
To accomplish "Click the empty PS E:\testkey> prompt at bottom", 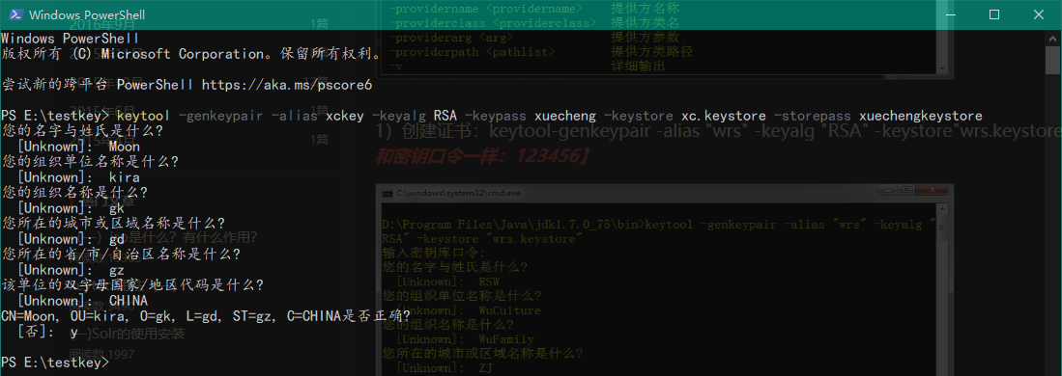I will coord(55,363).
